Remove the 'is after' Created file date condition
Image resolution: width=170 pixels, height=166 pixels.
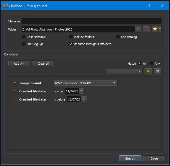coord(15,91)
